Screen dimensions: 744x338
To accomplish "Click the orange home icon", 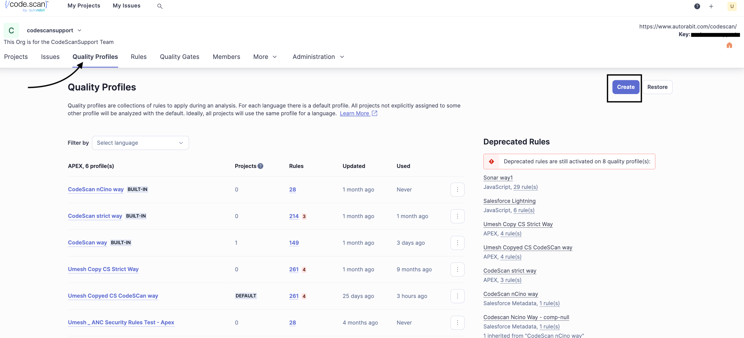I will (729, 45).
